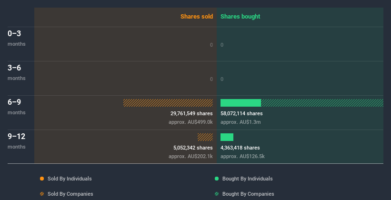Select the 9–12 months orange hatched sold bar
Image resolution: width=391 pixels, height=200 pixels.
(x=205, y=137)
